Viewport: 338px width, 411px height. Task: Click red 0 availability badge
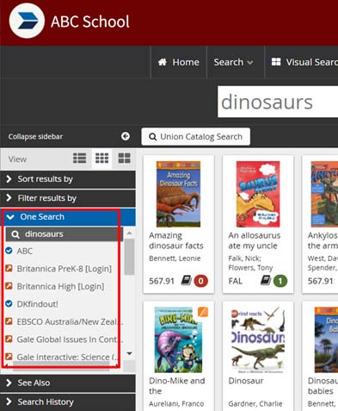200,281
